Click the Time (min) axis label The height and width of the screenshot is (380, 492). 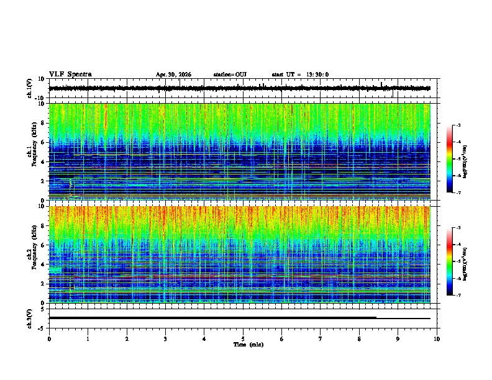248,345
